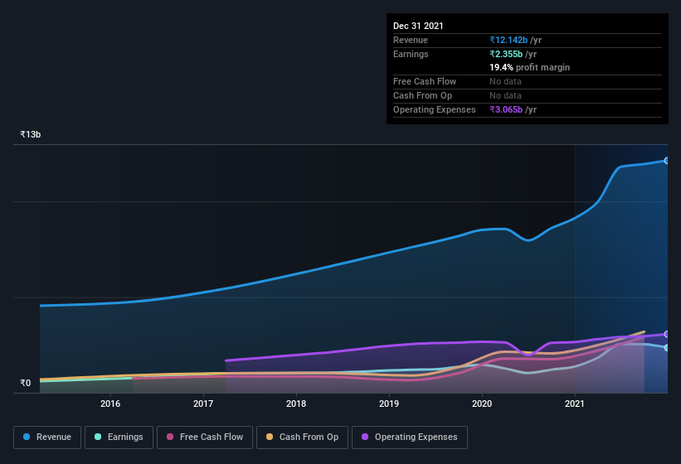Toggle the Revenue legend button

tap(47, 437)
